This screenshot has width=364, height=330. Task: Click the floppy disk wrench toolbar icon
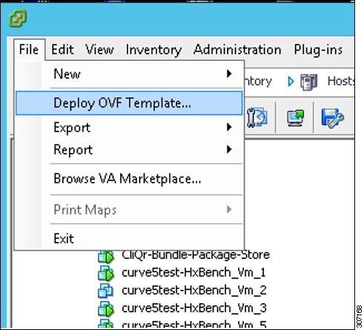point(332,118)
